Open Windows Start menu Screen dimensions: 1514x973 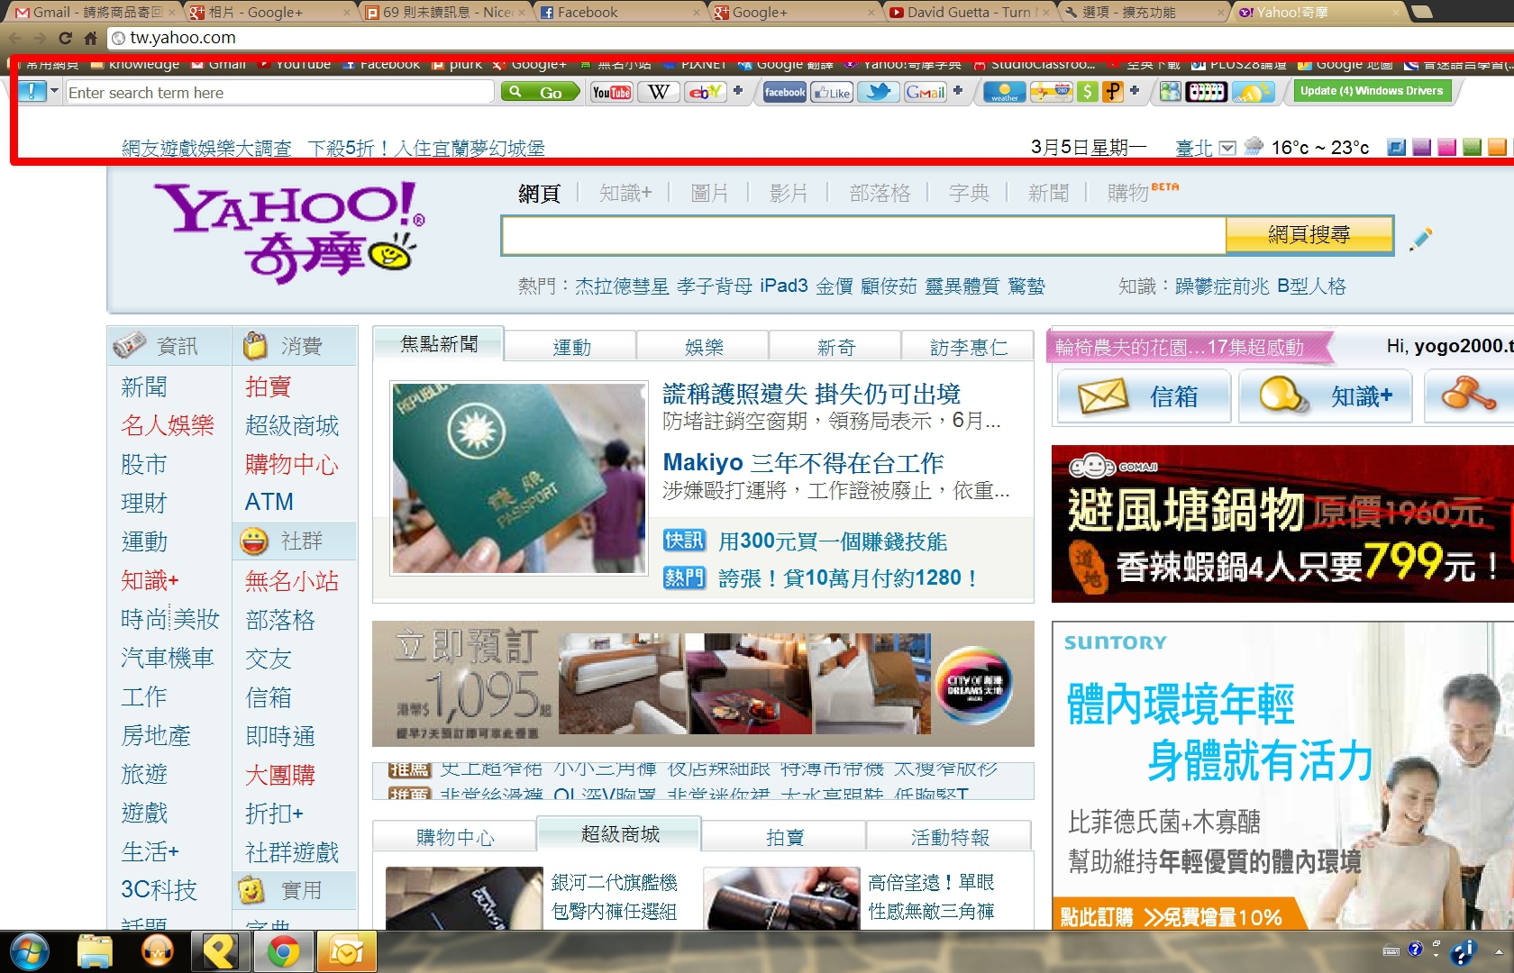29,951
